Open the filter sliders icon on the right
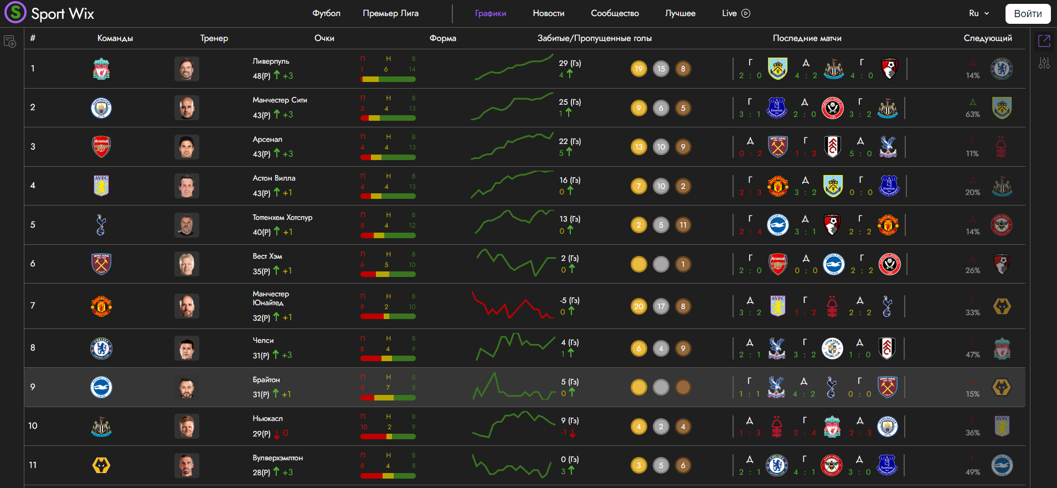The width and height of the screenshot is (1057, 488). pos(1044,63)
